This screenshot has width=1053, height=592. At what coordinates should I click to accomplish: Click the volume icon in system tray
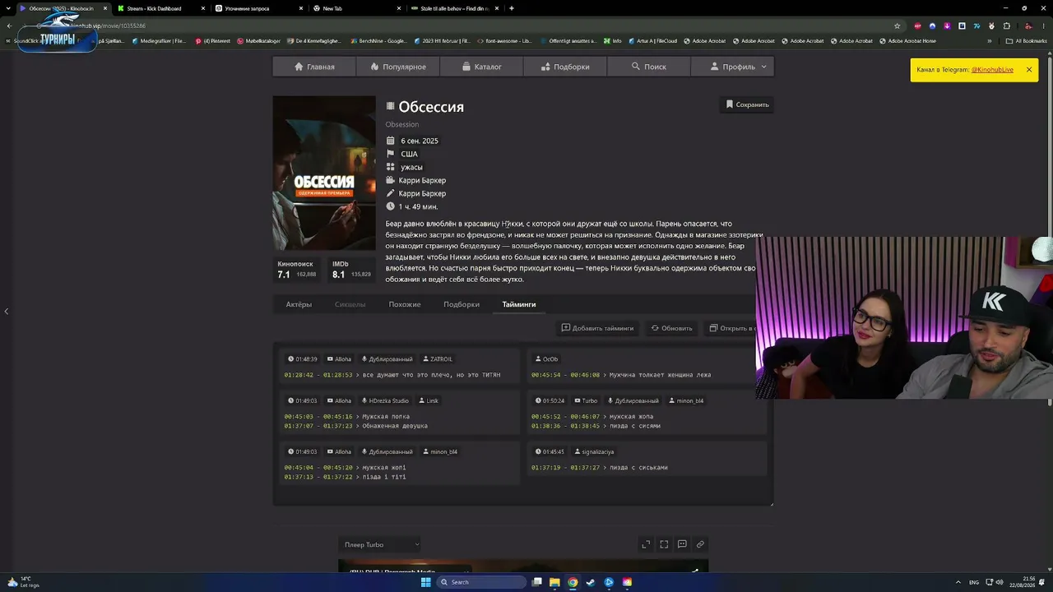[x=1000, y=582]
